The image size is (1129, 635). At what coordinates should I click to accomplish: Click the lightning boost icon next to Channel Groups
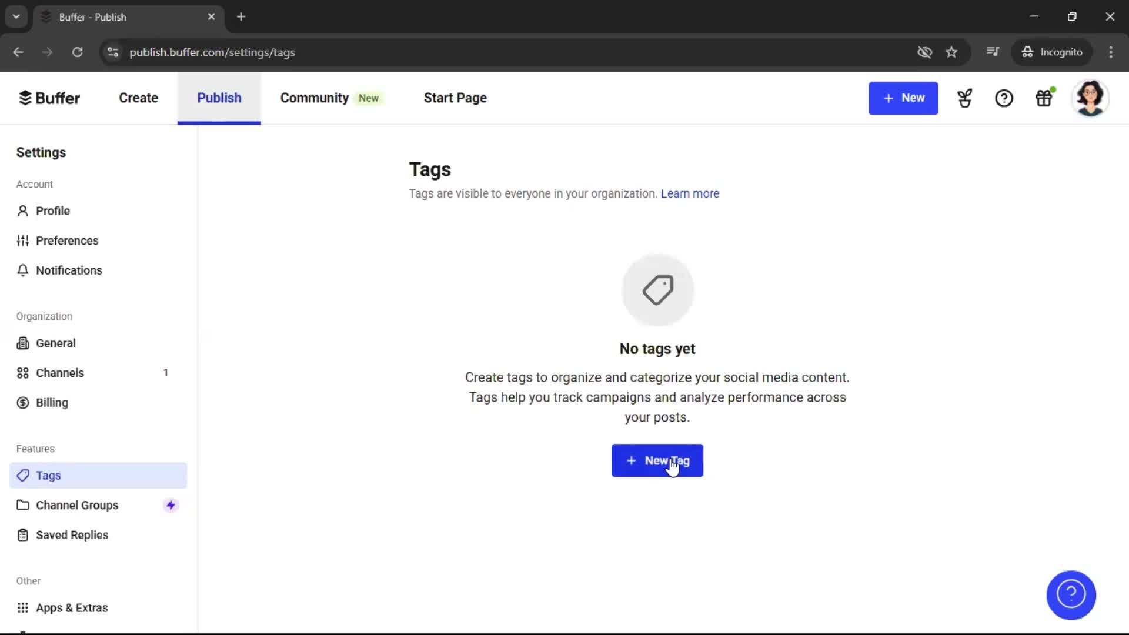coord(170,505)
